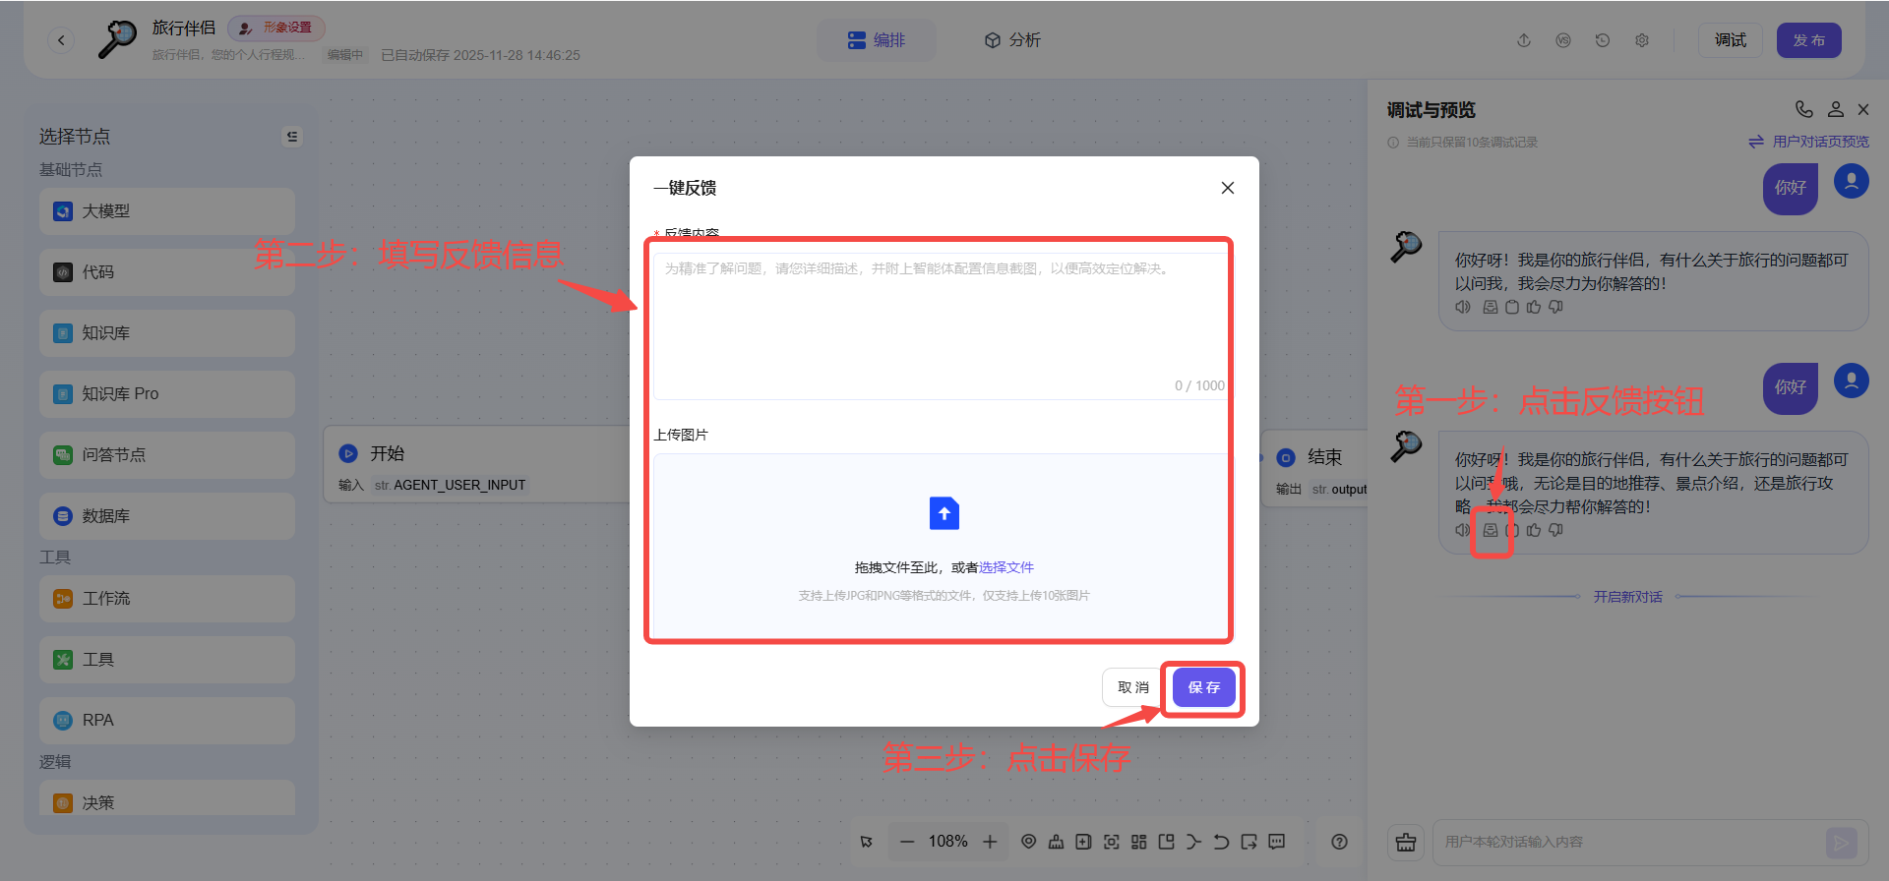Image resolution: width=1889 pixels, height=881 pixels.
Task: Click the undo icon in canvas toolbar
Action: click(x=1221, y=842)
